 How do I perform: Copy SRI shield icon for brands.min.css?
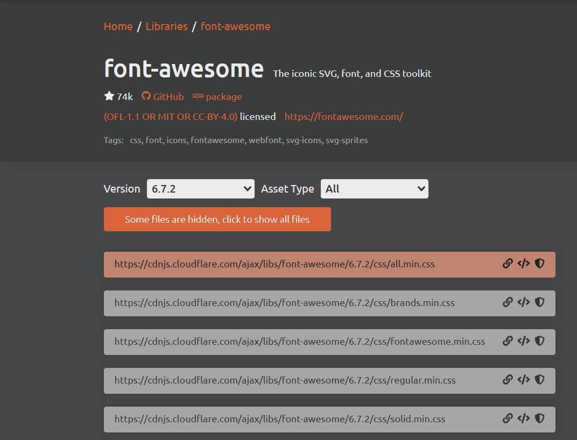coord(539,302)
